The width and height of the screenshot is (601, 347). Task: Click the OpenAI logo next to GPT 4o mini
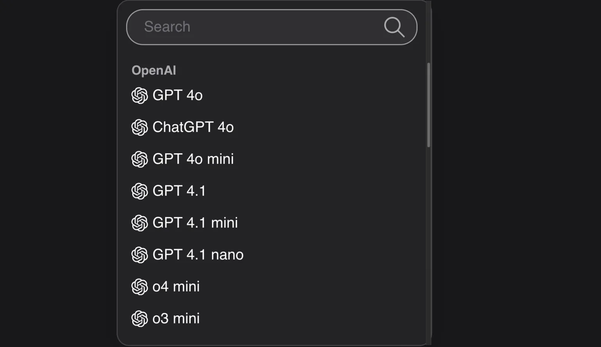140,159
